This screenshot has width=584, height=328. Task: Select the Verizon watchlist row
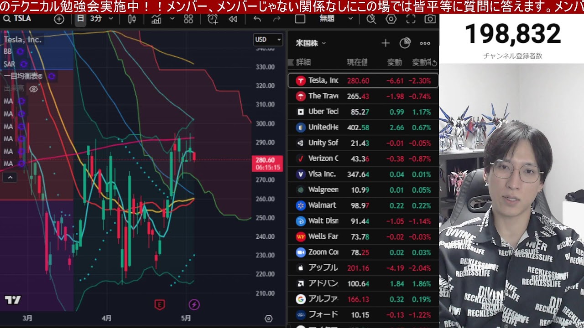click(x=363, y=159)
